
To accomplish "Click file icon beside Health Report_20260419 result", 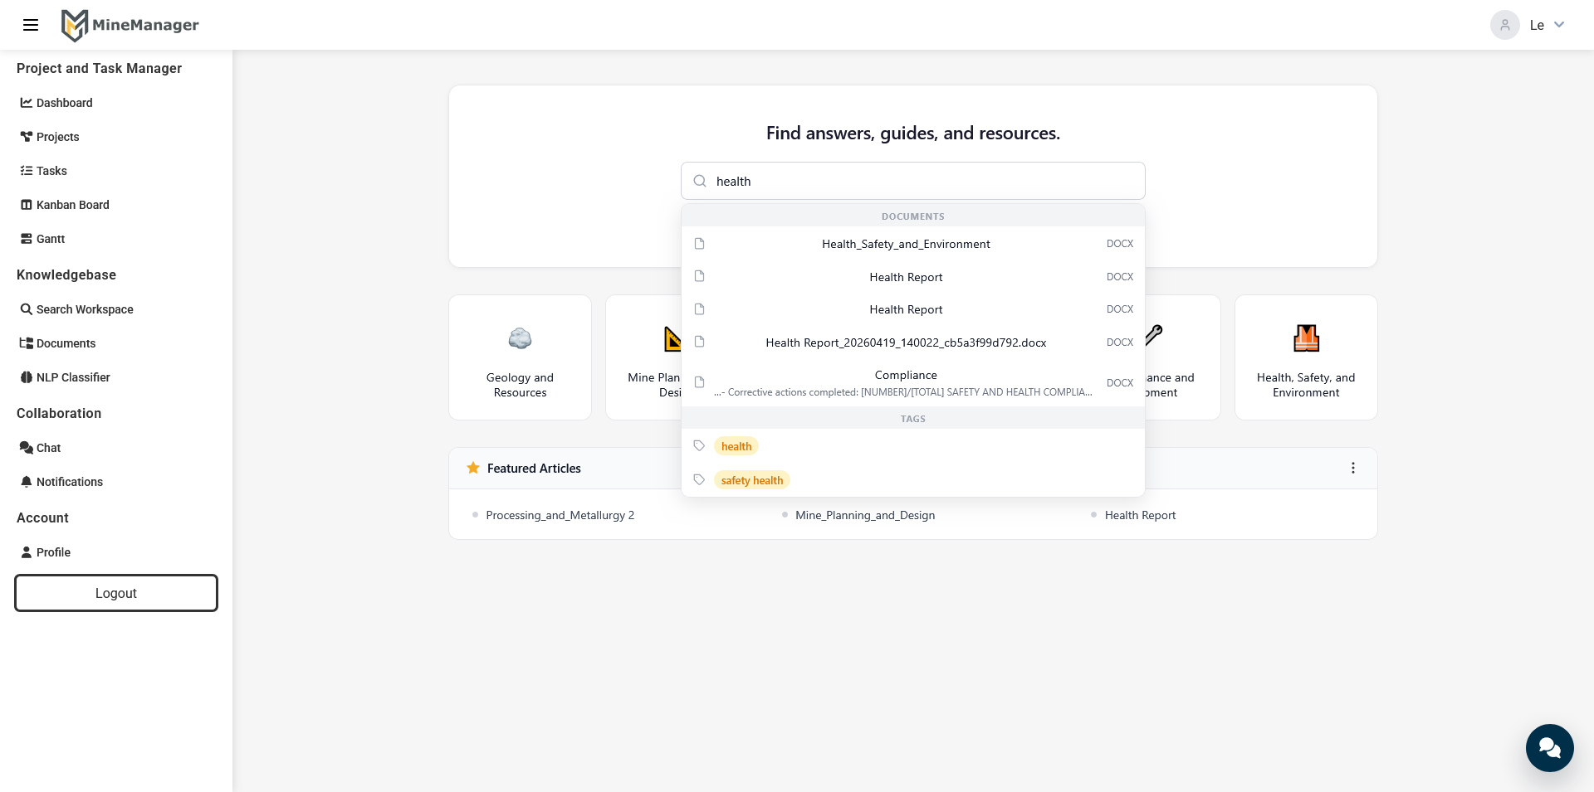I will [699, 342].
